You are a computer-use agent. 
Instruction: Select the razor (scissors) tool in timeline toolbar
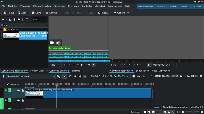70,76
